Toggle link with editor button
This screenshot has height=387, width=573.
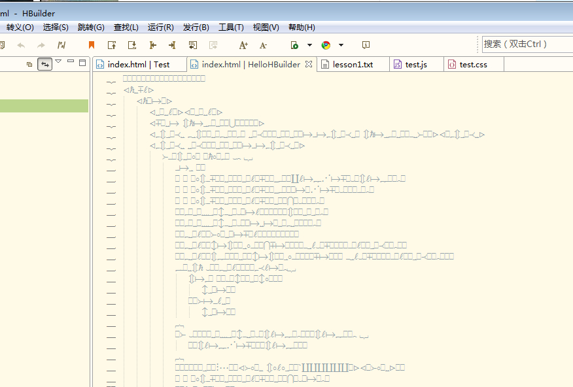45,64
